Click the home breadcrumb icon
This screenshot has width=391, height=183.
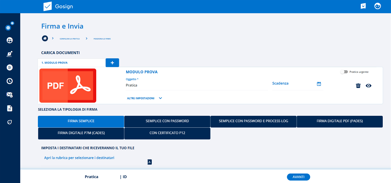coord(45,38)
